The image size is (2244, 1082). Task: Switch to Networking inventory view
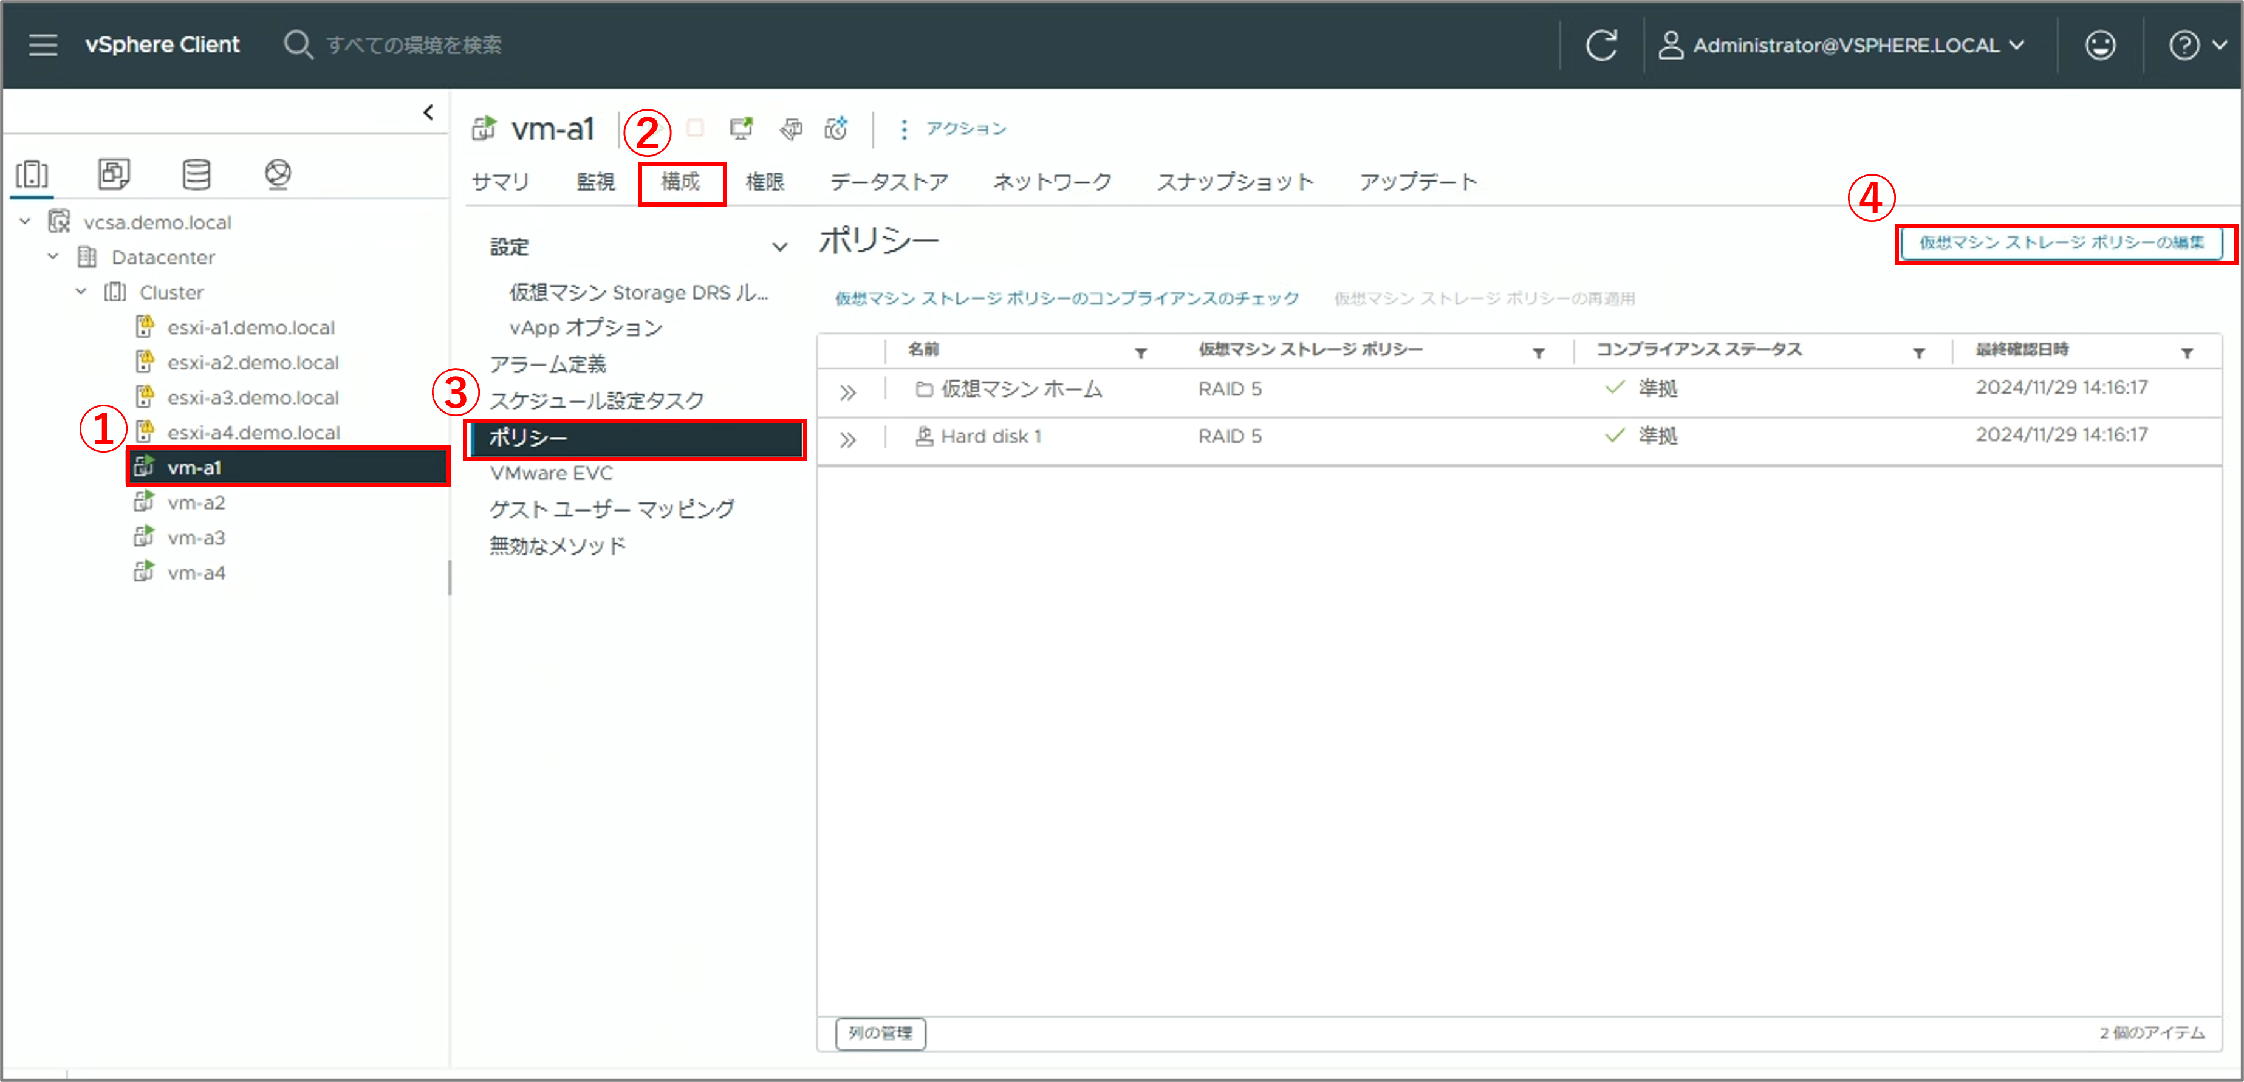[278, 173]
